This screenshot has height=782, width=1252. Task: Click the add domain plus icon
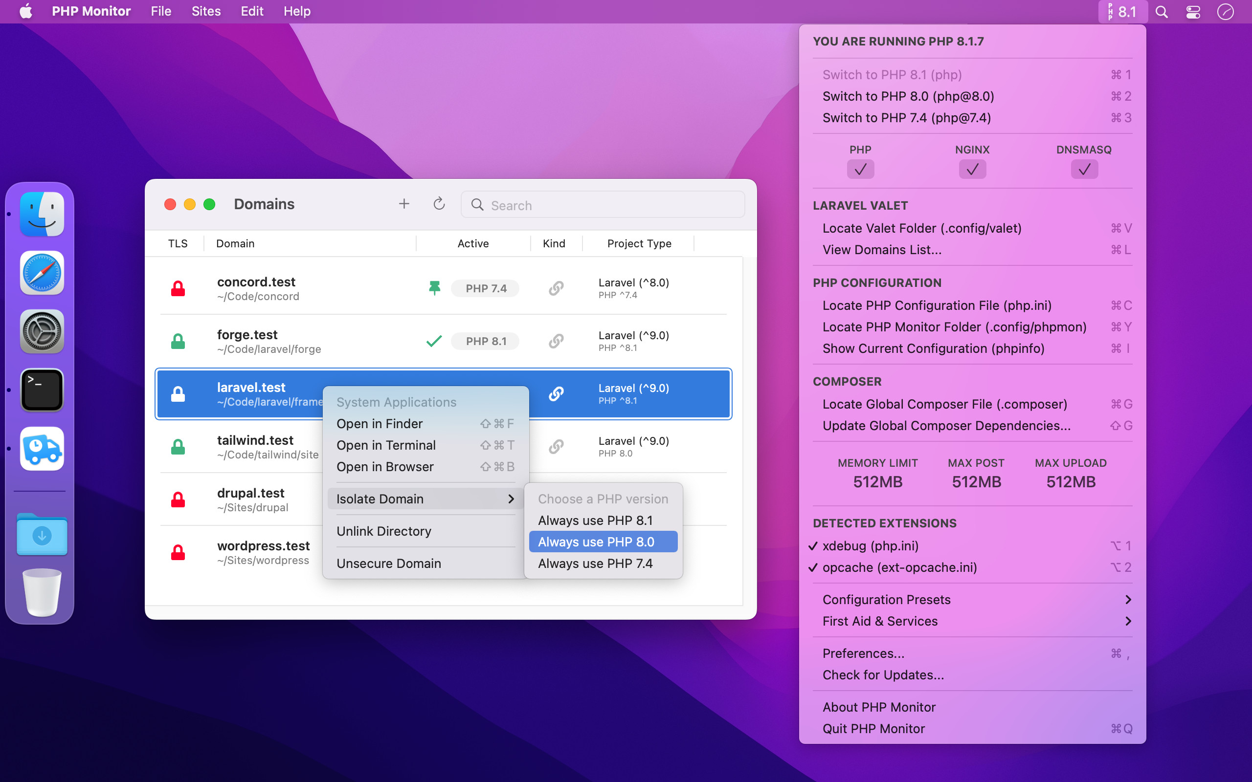click(x=404, y=204)
